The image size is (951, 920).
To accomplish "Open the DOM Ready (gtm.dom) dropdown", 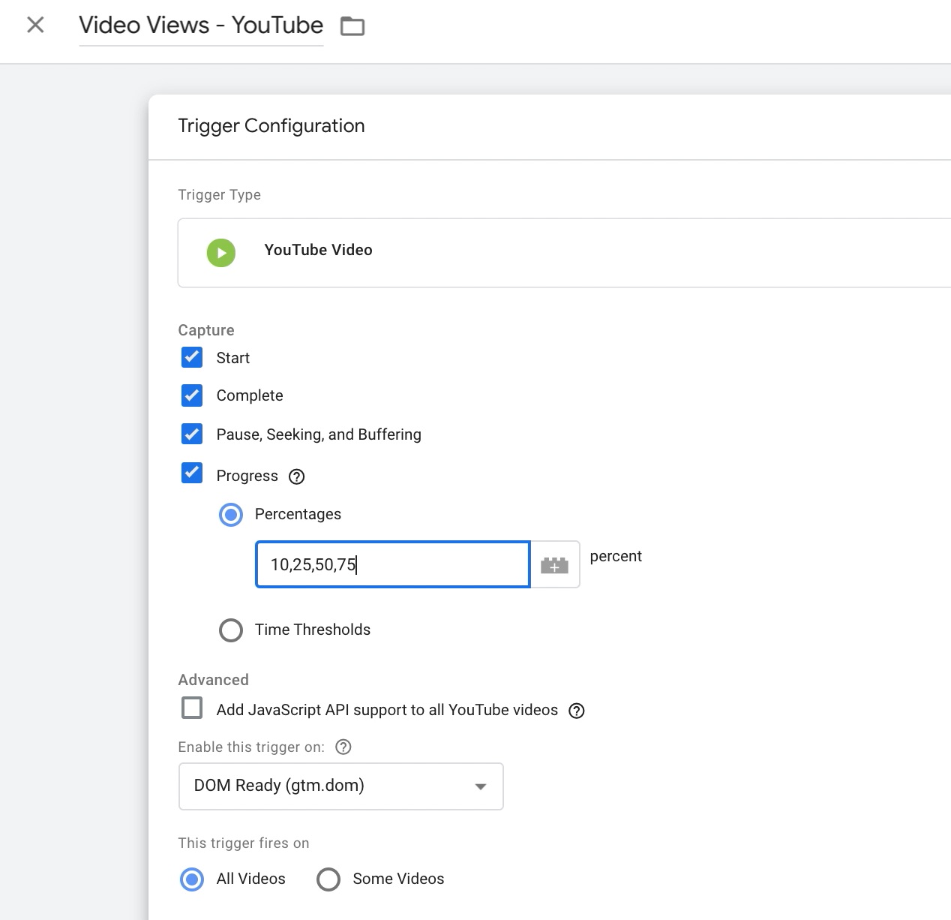I will 341,786.
